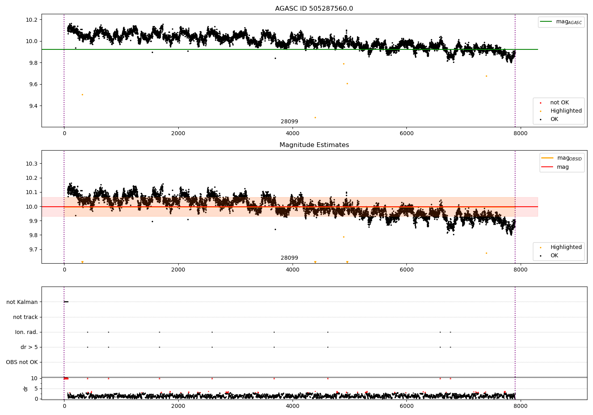Click the lowest orange highlighted point near 9.3 magnitude
The height and width of the screenshot is (415, 593).
[315, 117]
